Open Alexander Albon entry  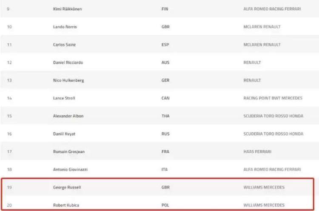(x=68, y=116)
